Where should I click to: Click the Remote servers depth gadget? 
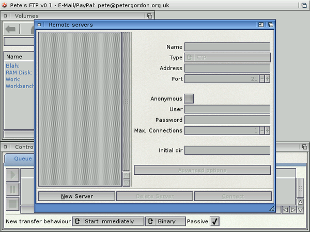pyautogui.click(x=270, y=24)
